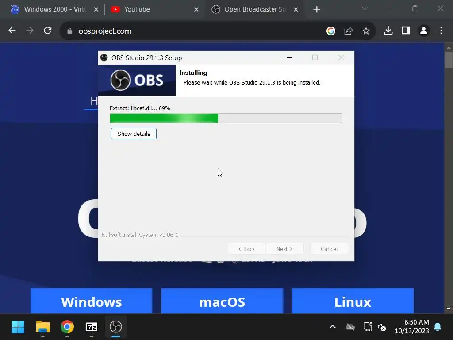Show installation details in OBS setup

(x=134, y=134)
